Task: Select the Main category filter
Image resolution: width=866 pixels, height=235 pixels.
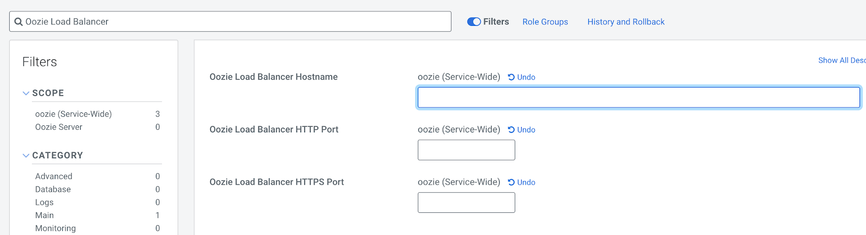Action: coord(44,215)
